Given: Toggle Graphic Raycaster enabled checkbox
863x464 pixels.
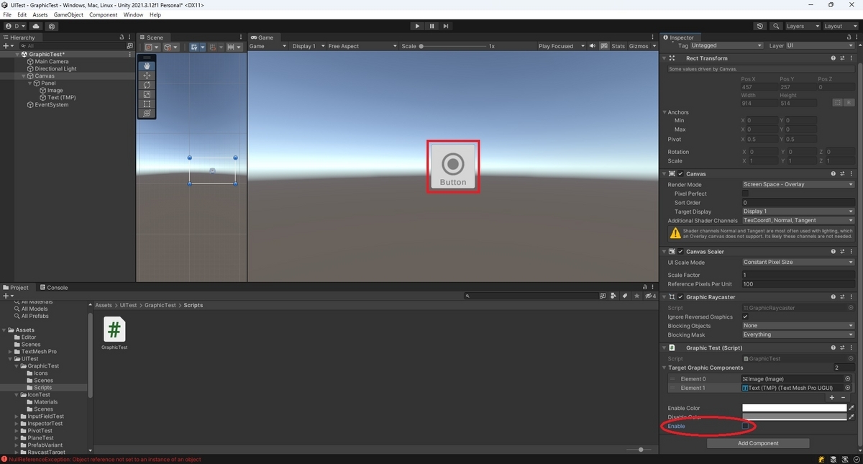Looking at the screenshot, I should pyautogui.click(x=680, y=297).
